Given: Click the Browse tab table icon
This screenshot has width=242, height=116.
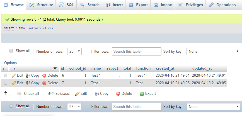Looking at the screenshot, I should [x=6, y=5].
